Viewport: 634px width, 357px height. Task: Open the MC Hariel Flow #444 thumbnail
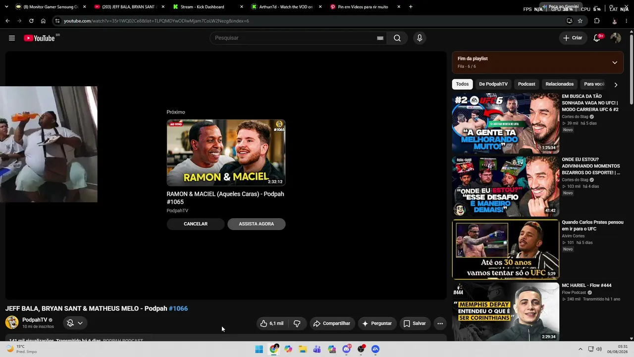click(506, 312)
